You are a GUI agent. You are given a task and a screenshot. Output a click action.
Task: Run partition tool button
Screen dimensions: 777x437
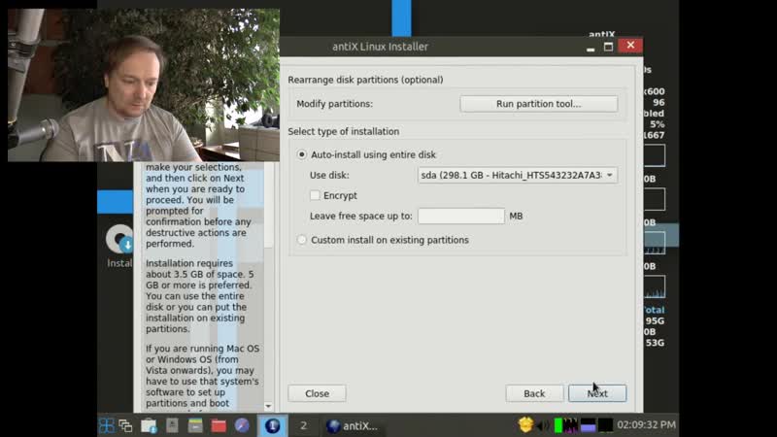click(539, 104)
